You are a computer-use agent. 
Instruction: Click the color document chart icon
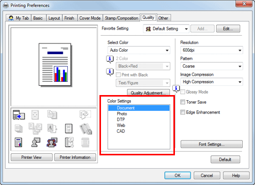(x=18, y=142)
